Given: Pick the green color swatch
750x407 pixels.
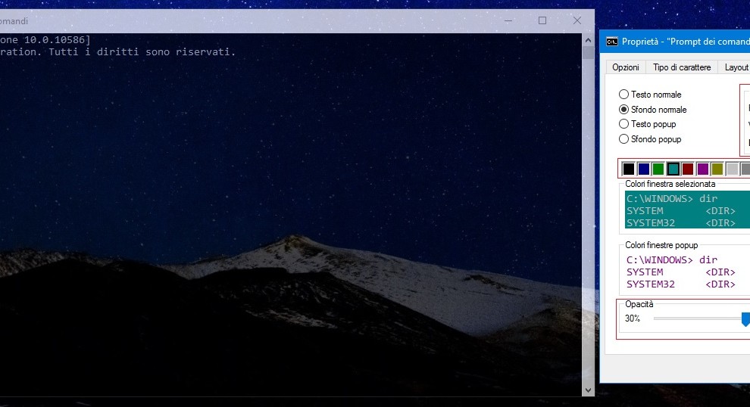Looking at the screenshot, I should [658, 169].
